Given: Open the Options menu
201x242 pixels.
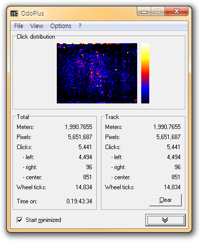Looking at the screenshot, I should (x=61, y=26).
